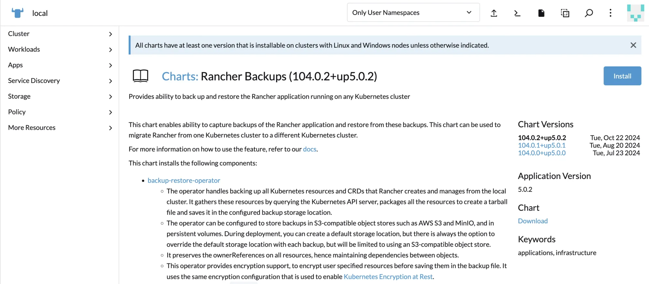Click the user avatar in top right
This screenshot has width=649, height=284.
pos(635,13)
